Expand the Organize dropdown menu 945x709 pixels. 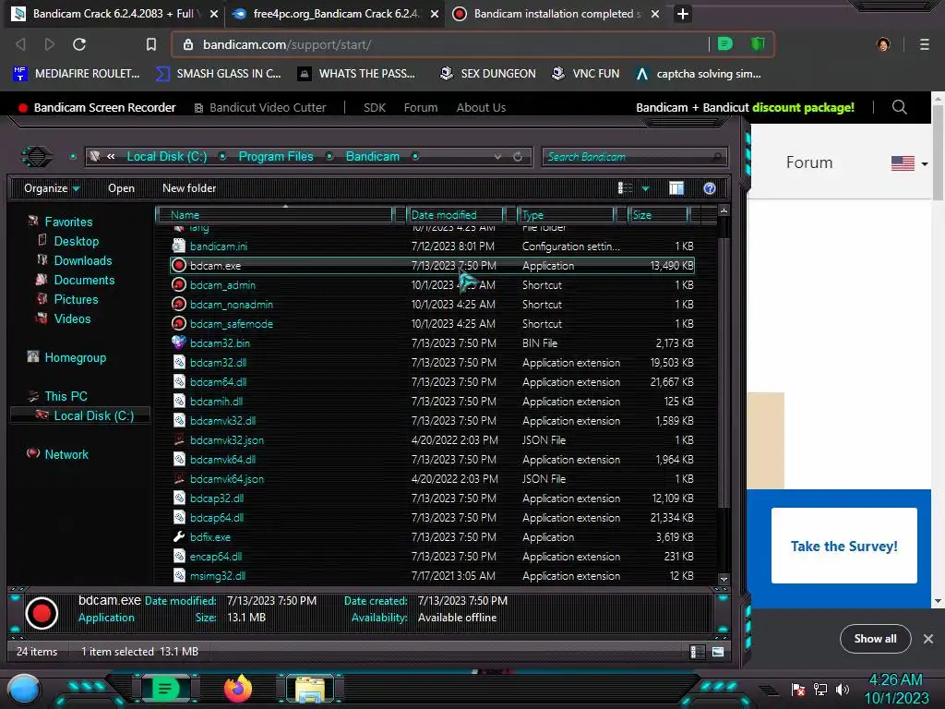pos(52,188)
